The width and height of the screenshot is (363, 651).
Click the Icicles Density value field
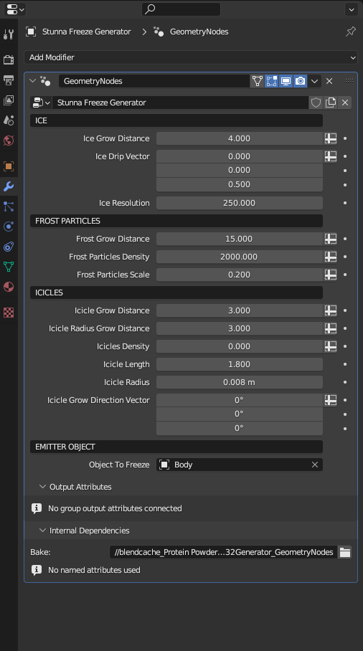pyautogui.click(x=239, y=346)
